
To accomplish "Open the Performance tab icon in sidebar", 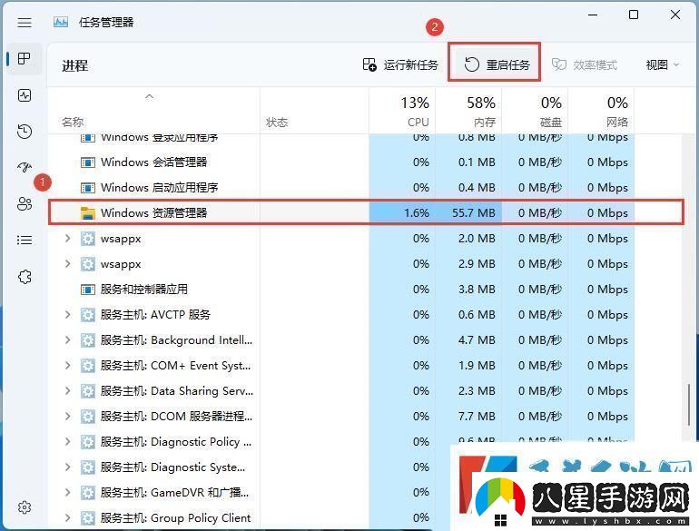I will tap(25, 95).
